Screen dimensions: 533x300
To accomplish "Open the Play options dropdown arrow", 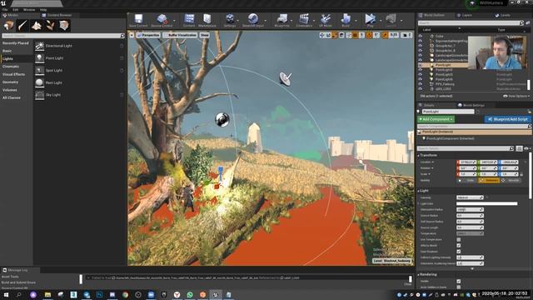I will point(381,20).
